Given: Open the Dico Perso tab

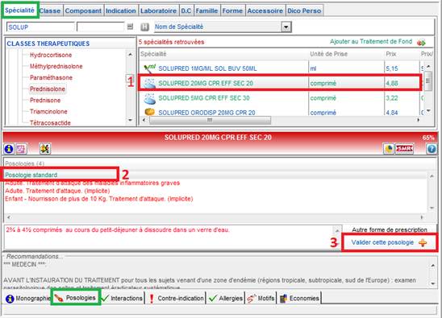Looking at the screenshot, I should tap(304, 10).
